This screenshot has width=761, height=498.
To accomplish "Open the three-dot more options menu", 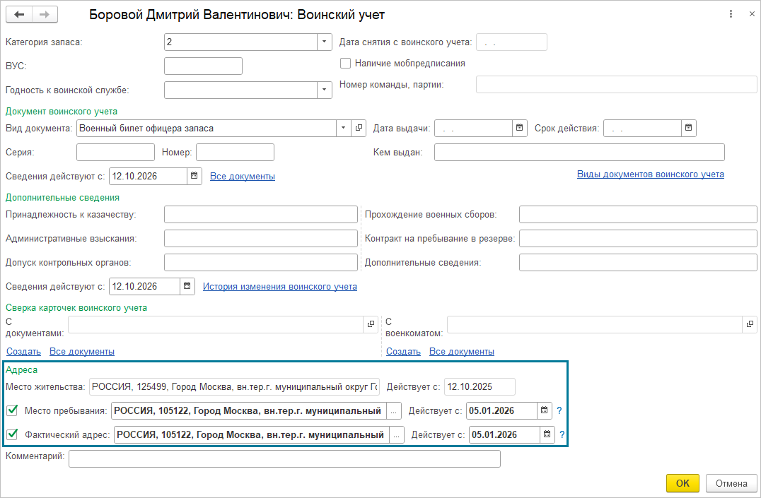I will [x=731, y=14].
